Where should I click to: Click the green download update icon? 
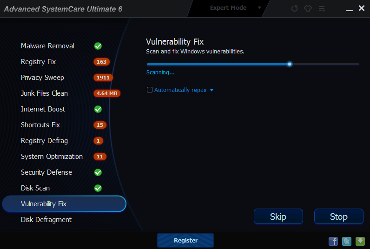360,241
